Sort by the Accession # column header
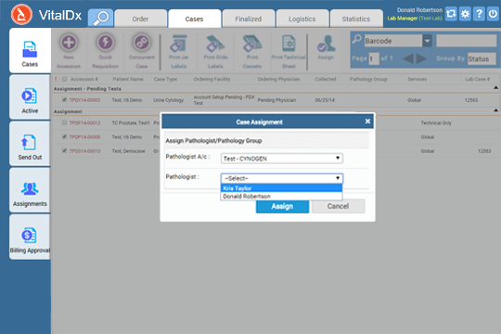 click(84, 79)
